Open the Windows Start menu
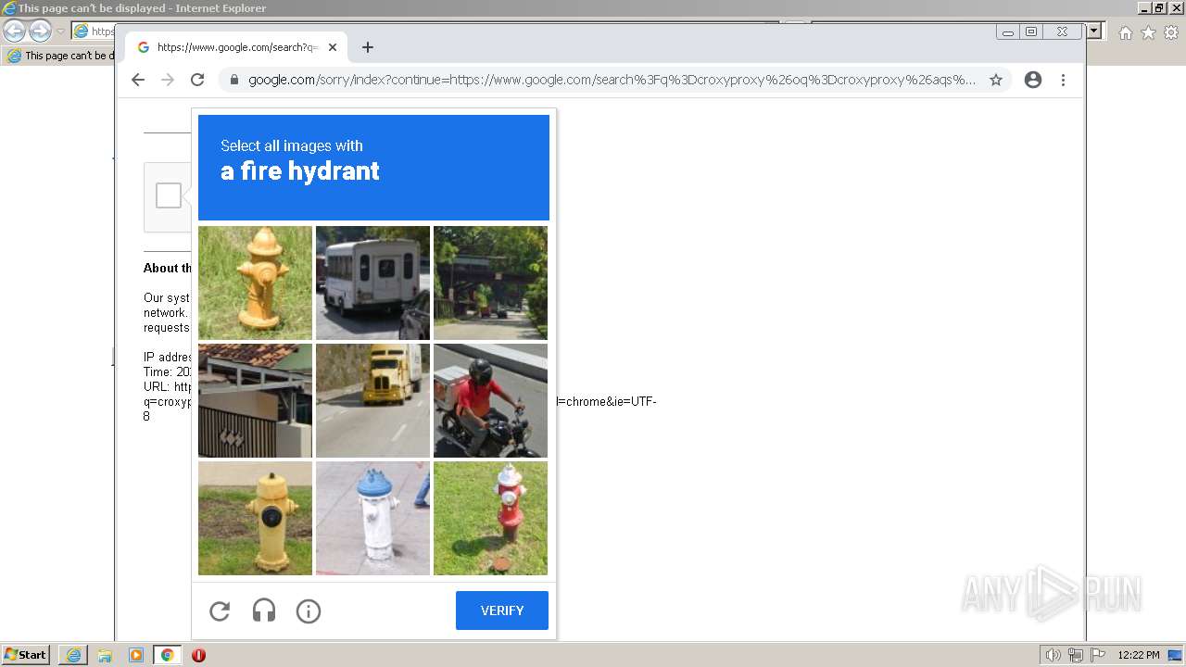Image resolution: width=1186 pixels, height=667 pixels. click(26, 655)
